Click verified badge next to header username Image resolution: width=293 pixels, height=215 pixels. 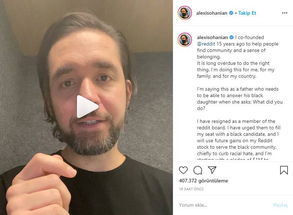pos(231,13)
